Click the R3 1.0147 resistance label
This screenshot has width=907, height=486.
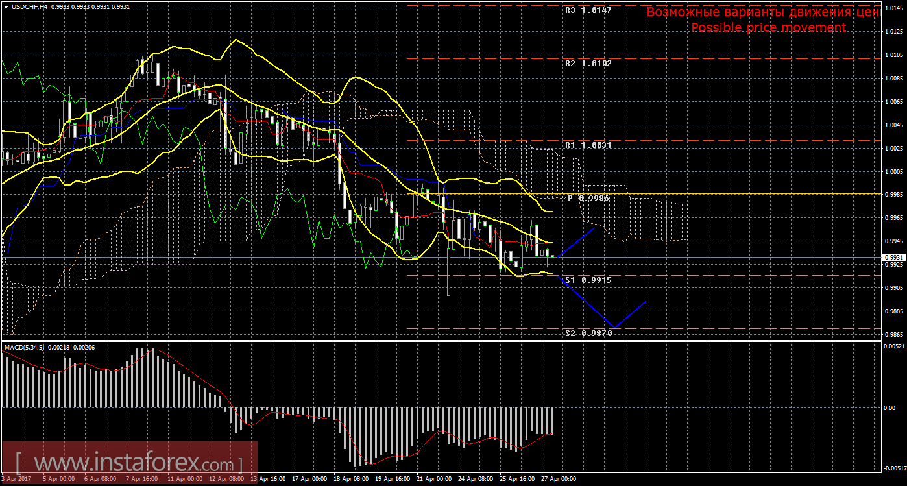pos(588,11)
